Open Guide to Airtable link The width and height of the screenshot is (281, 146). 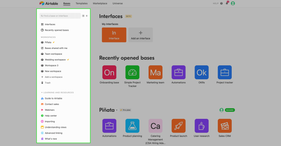(51, 99)
